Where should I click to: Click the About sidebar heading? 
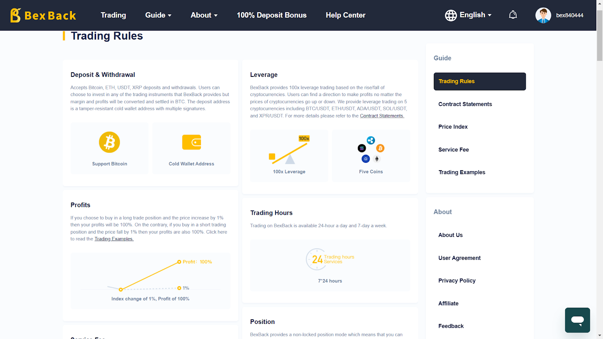pyautogui.click(x=442, y=212)
